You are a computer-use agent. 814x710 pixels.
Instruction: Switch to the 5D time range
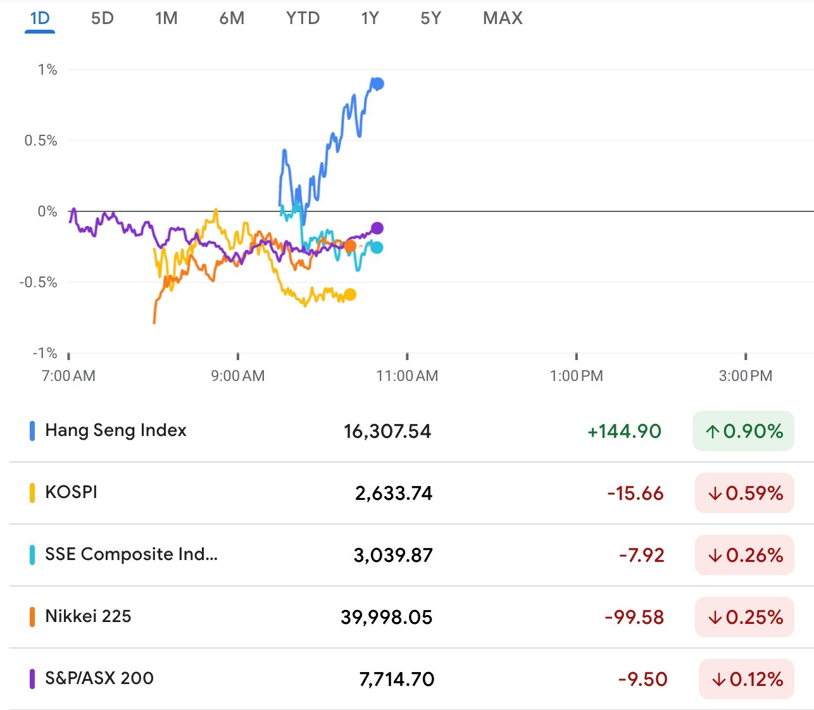(x=103, y=18)
